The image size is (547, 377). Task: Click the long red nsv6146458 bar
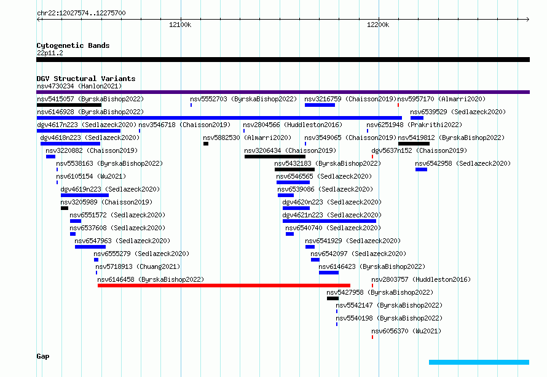(x=224, y=286)
